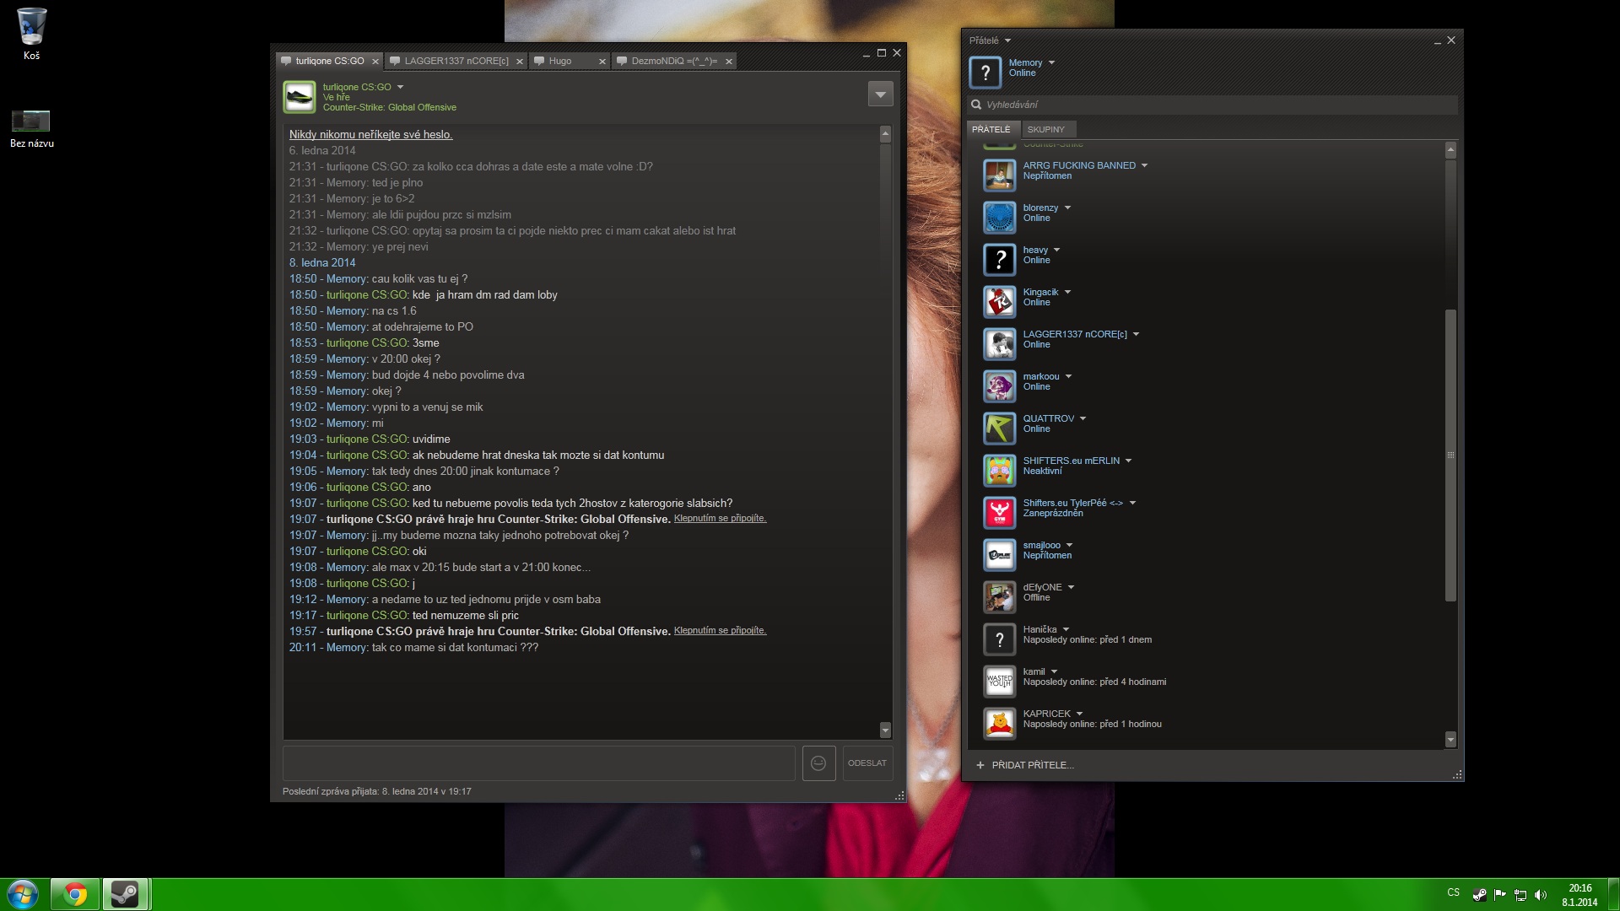Click the search magnifier icon
This screenshot has height=911, width=1620.
976,105
